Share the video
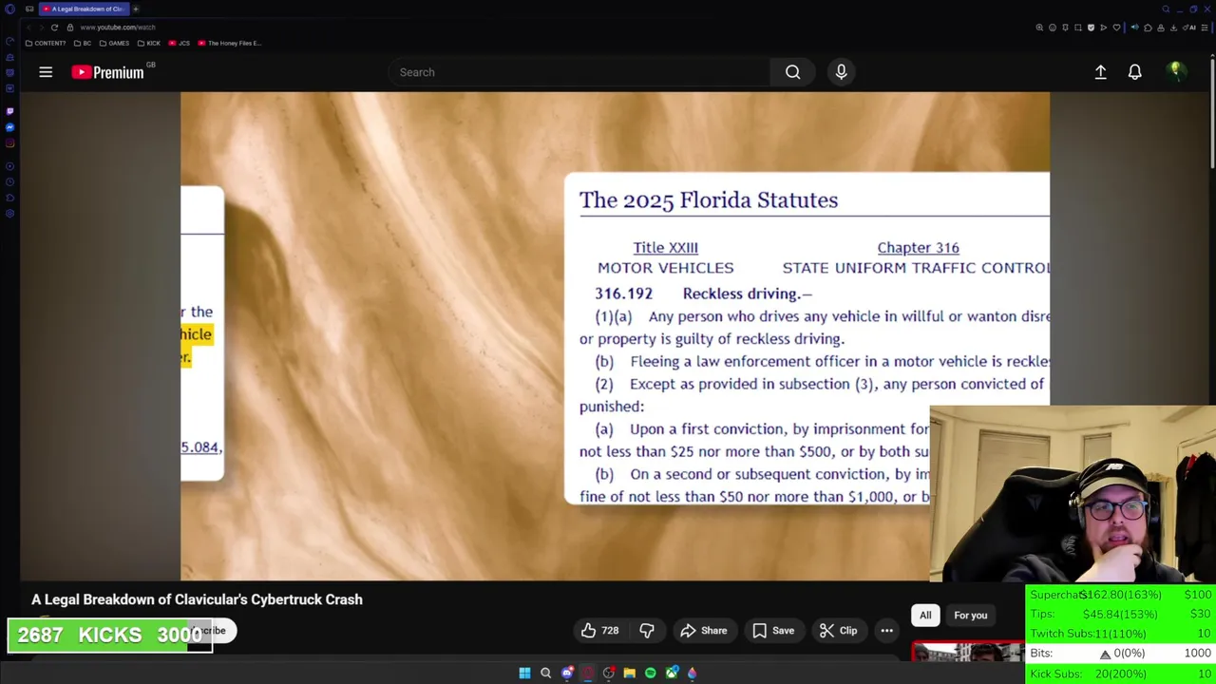 click(706, 631)
